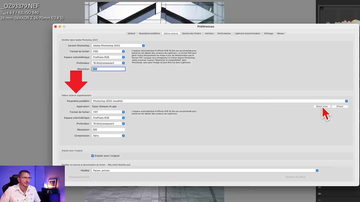The height and width of the screenshot is (202, 360).
Task: Switch to the Performances tab
Action: tap(224, 33)
